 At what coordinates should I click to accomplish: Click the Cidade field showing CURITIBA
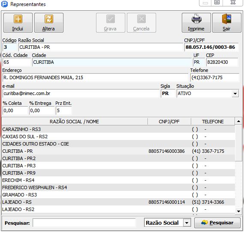coord(112,62)
